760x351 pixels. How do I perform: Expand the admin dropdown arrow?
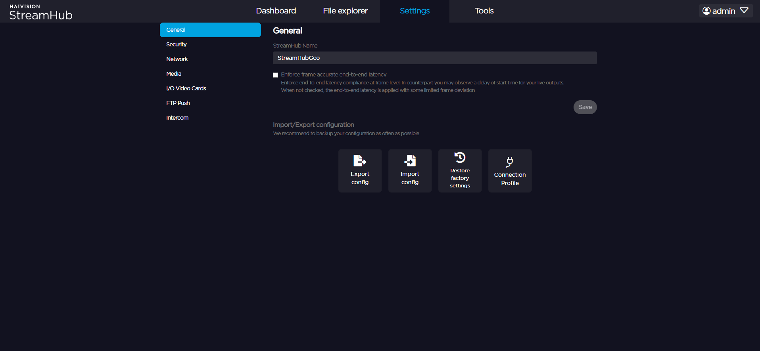click(x=744, y=11)
